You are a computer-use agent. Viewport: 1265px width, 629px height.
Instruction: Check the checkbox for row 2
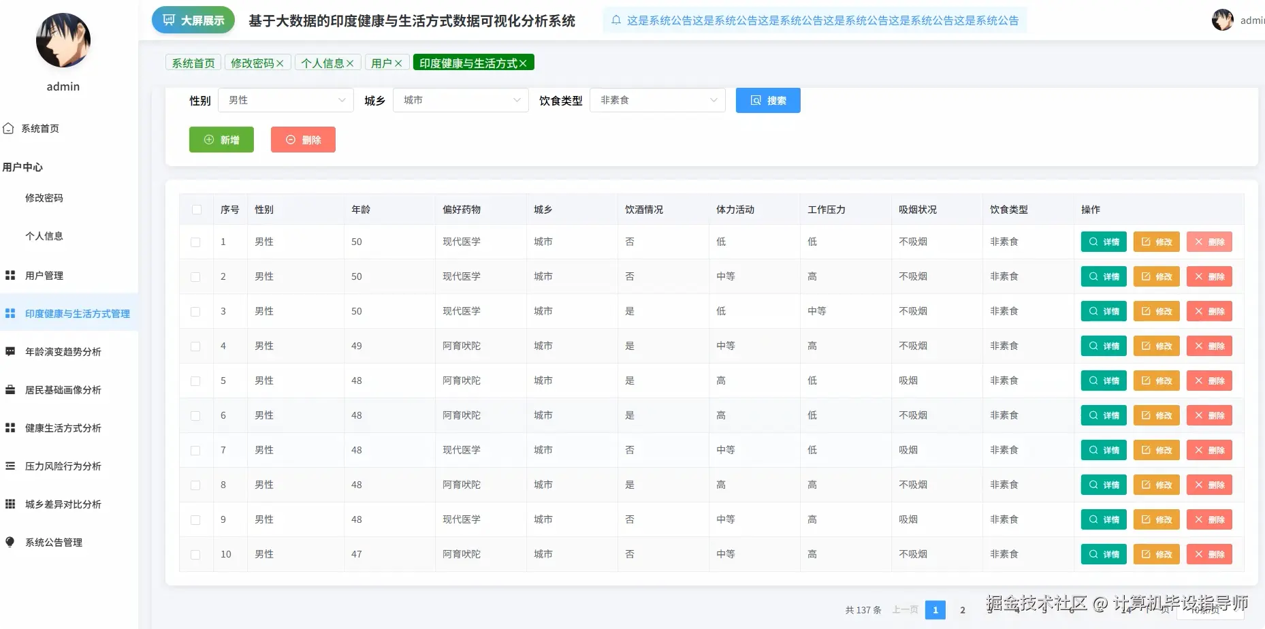[195, 276]
